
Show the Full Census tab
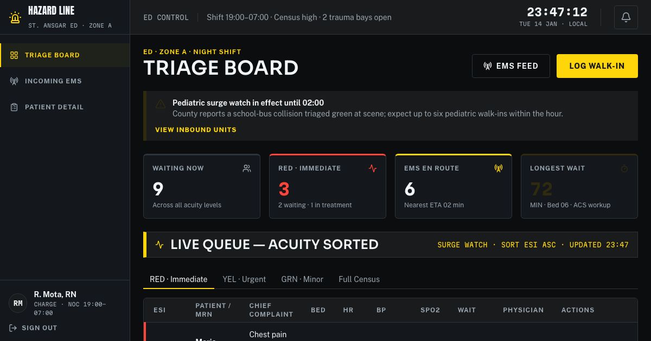(x=359, y=279)
